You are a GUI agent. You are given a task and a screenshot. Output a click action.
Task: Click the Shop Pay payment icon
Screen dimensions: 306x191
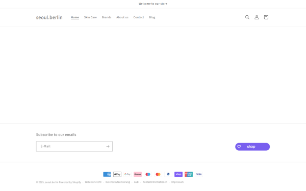pos(178,174)
